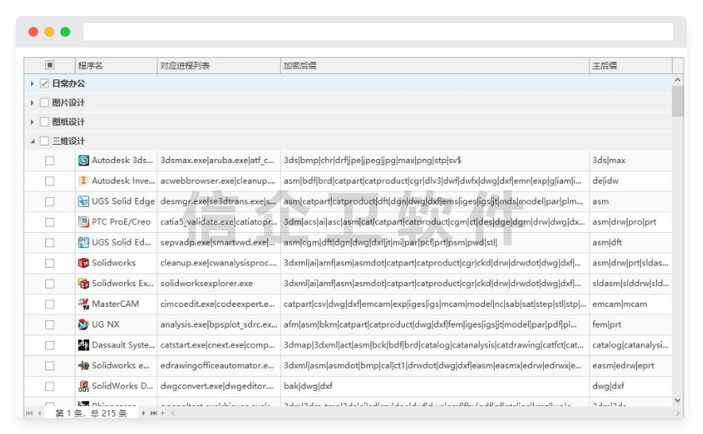This screenshot has height=434, width=703.
Task: Click the MasterCAM program icon
Action: pyautogui.click(x=84, y=304)
